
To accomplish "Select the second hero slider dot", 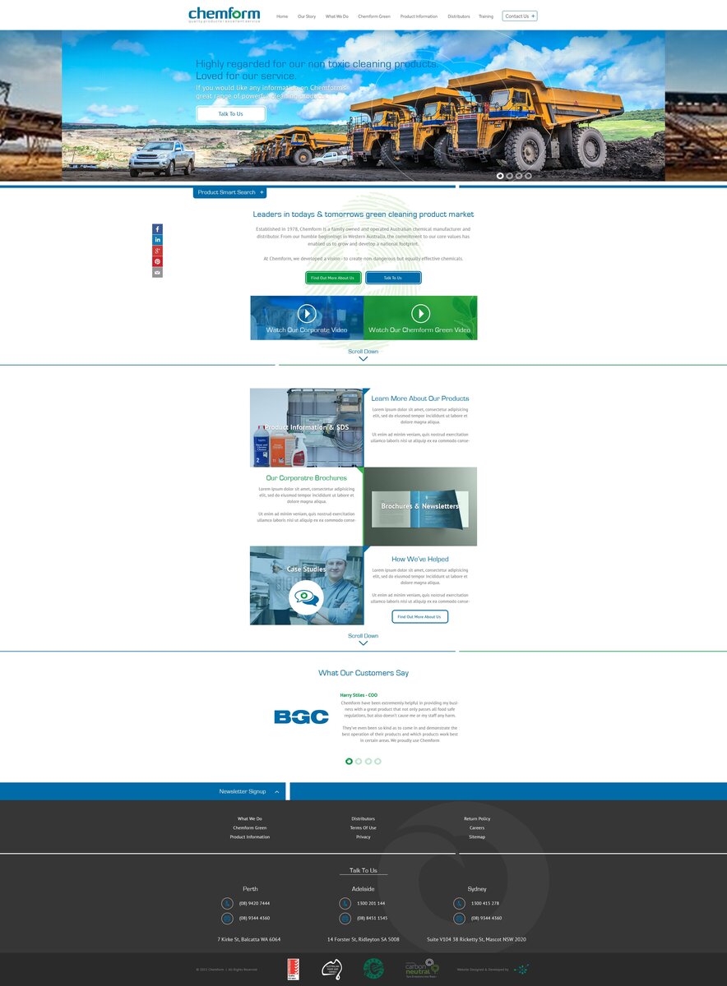I will pos(509,176).
